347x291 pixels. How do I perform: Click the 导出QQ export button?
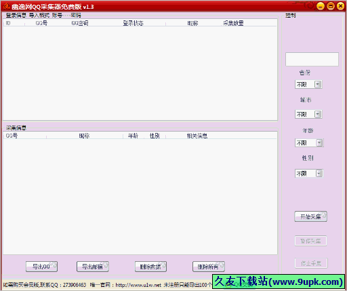pos(41,267)
